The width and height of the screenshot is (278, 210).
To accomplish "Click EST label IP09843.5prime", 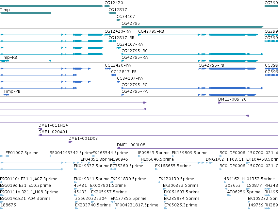I will [x=154, y=153].
